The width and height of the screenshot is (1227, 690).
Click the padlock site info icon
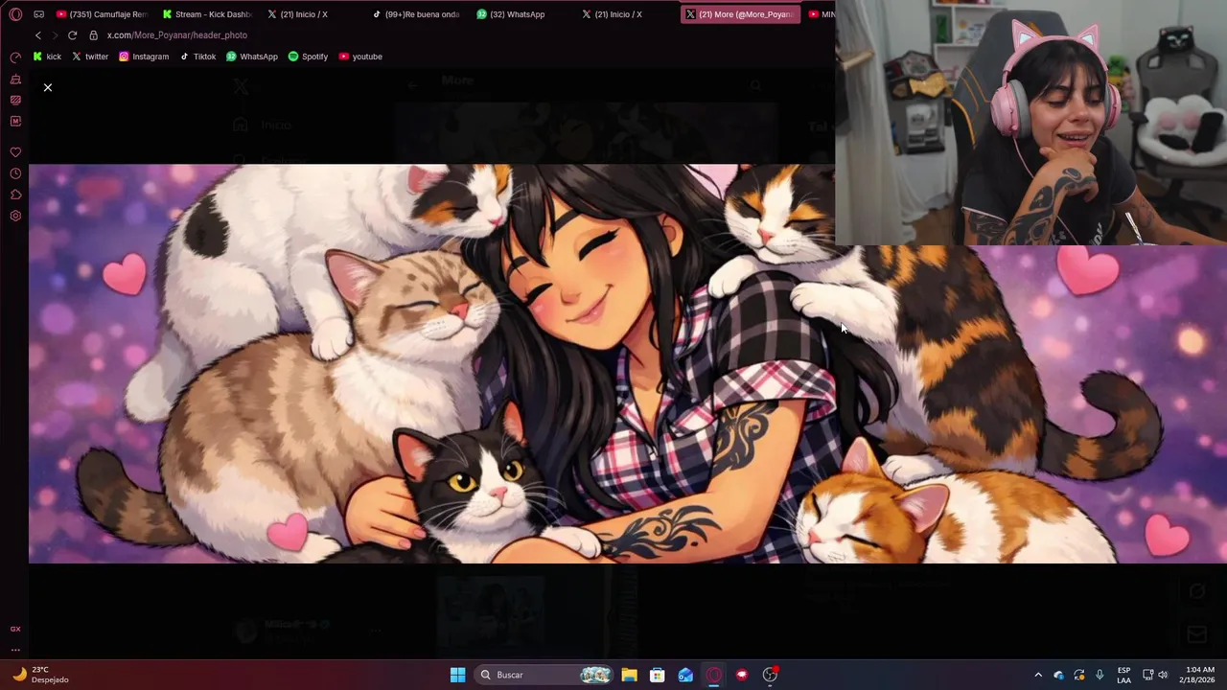93,35
